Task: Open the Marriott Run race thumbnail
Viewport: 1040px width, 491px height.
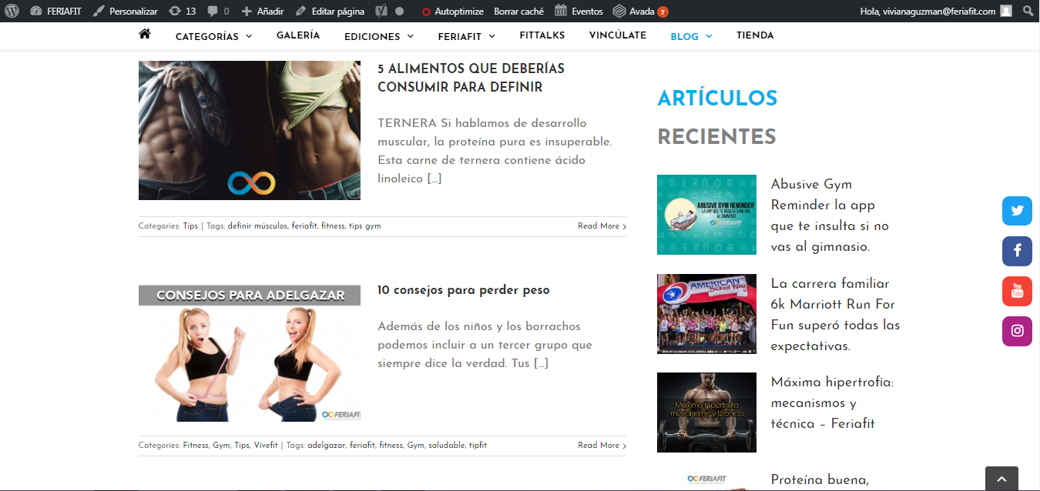Action: [706, 314]
